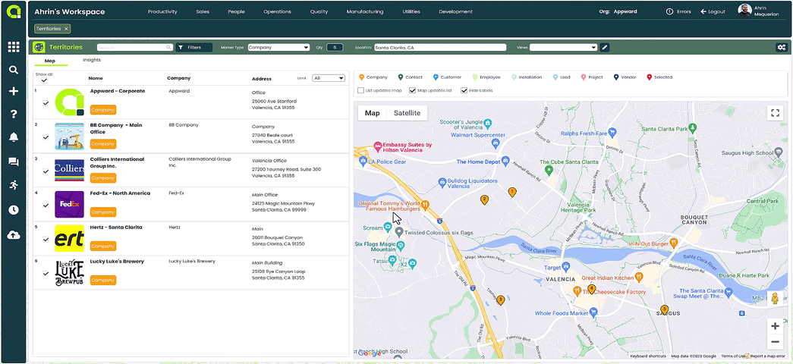Enable List updates map checkbox
Image resolution: width=793 pixels, height=364 pixels.
click(360, 90)
